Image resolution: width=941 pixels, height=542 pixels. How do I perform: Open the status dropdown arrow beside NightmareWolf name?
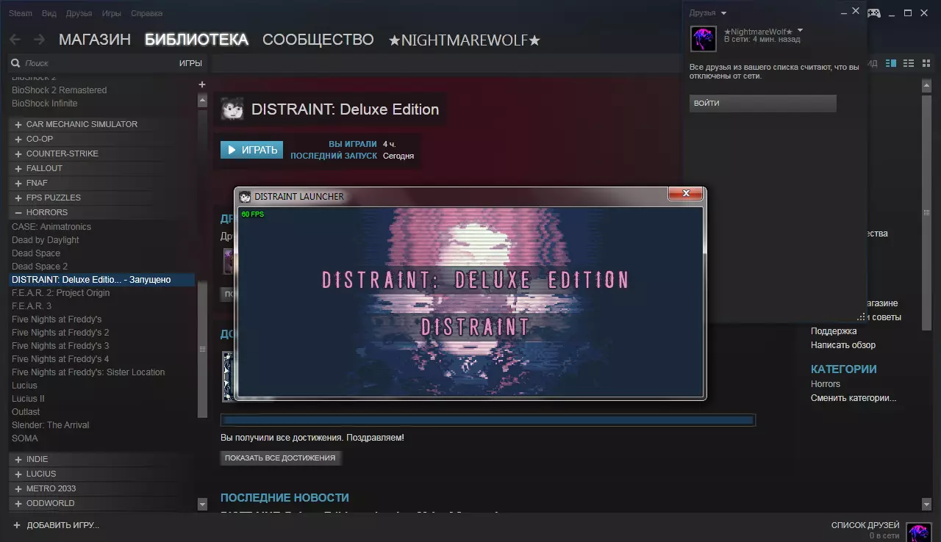point(800,31)
